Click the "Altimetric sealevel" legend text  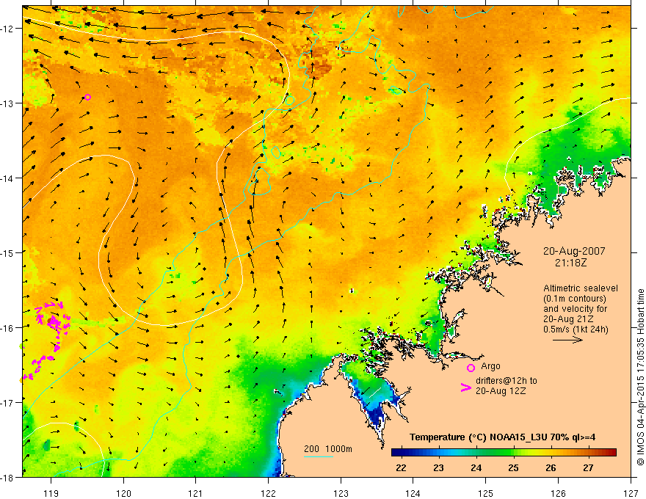(581, 288)
